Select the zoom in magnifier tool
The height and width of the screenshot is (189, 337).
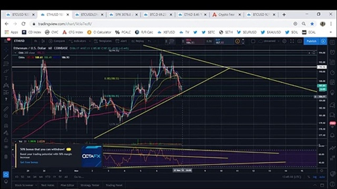(6, 116)
